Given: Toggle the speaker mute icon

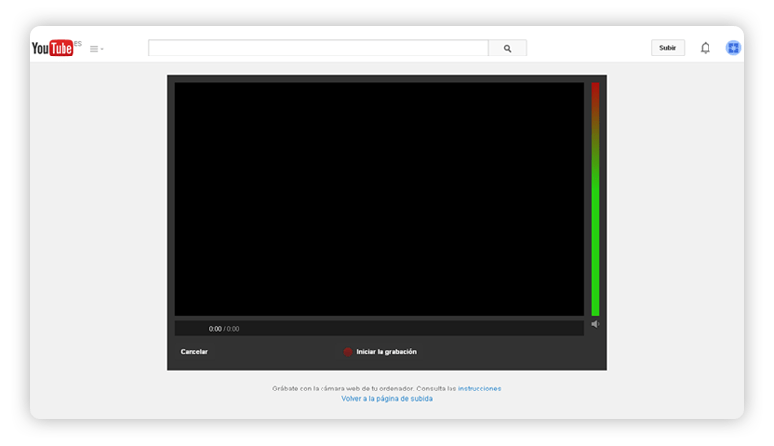Looking at the screenshot, I should click(595, 324).
